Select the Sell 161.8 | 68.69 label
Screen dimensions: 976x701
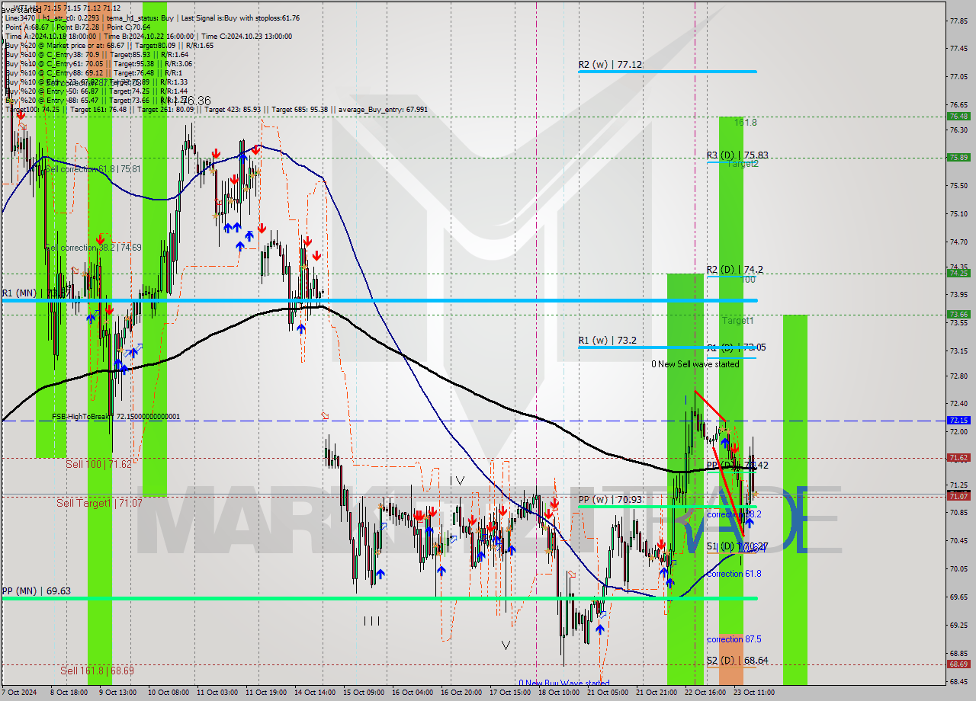coord(97,671)
